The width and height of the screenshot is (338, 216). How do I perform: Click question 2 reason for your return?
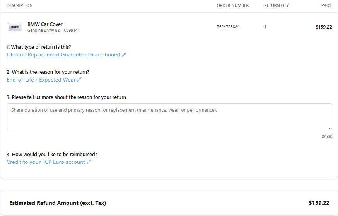click(x=48, y=72)
